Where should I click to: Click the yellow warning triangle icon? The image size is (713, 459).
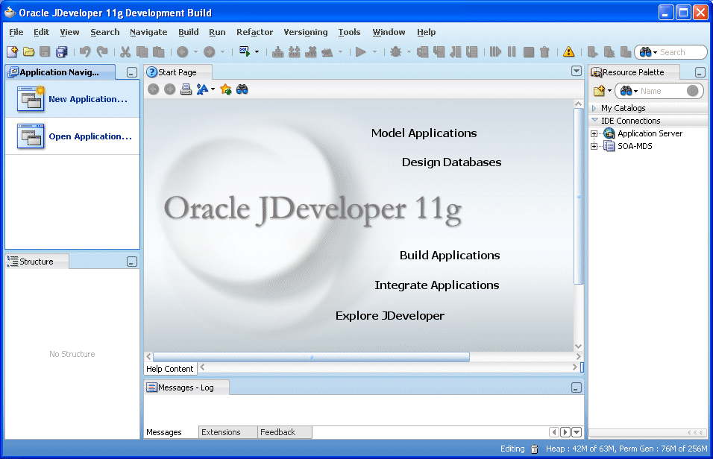[568, 52]
